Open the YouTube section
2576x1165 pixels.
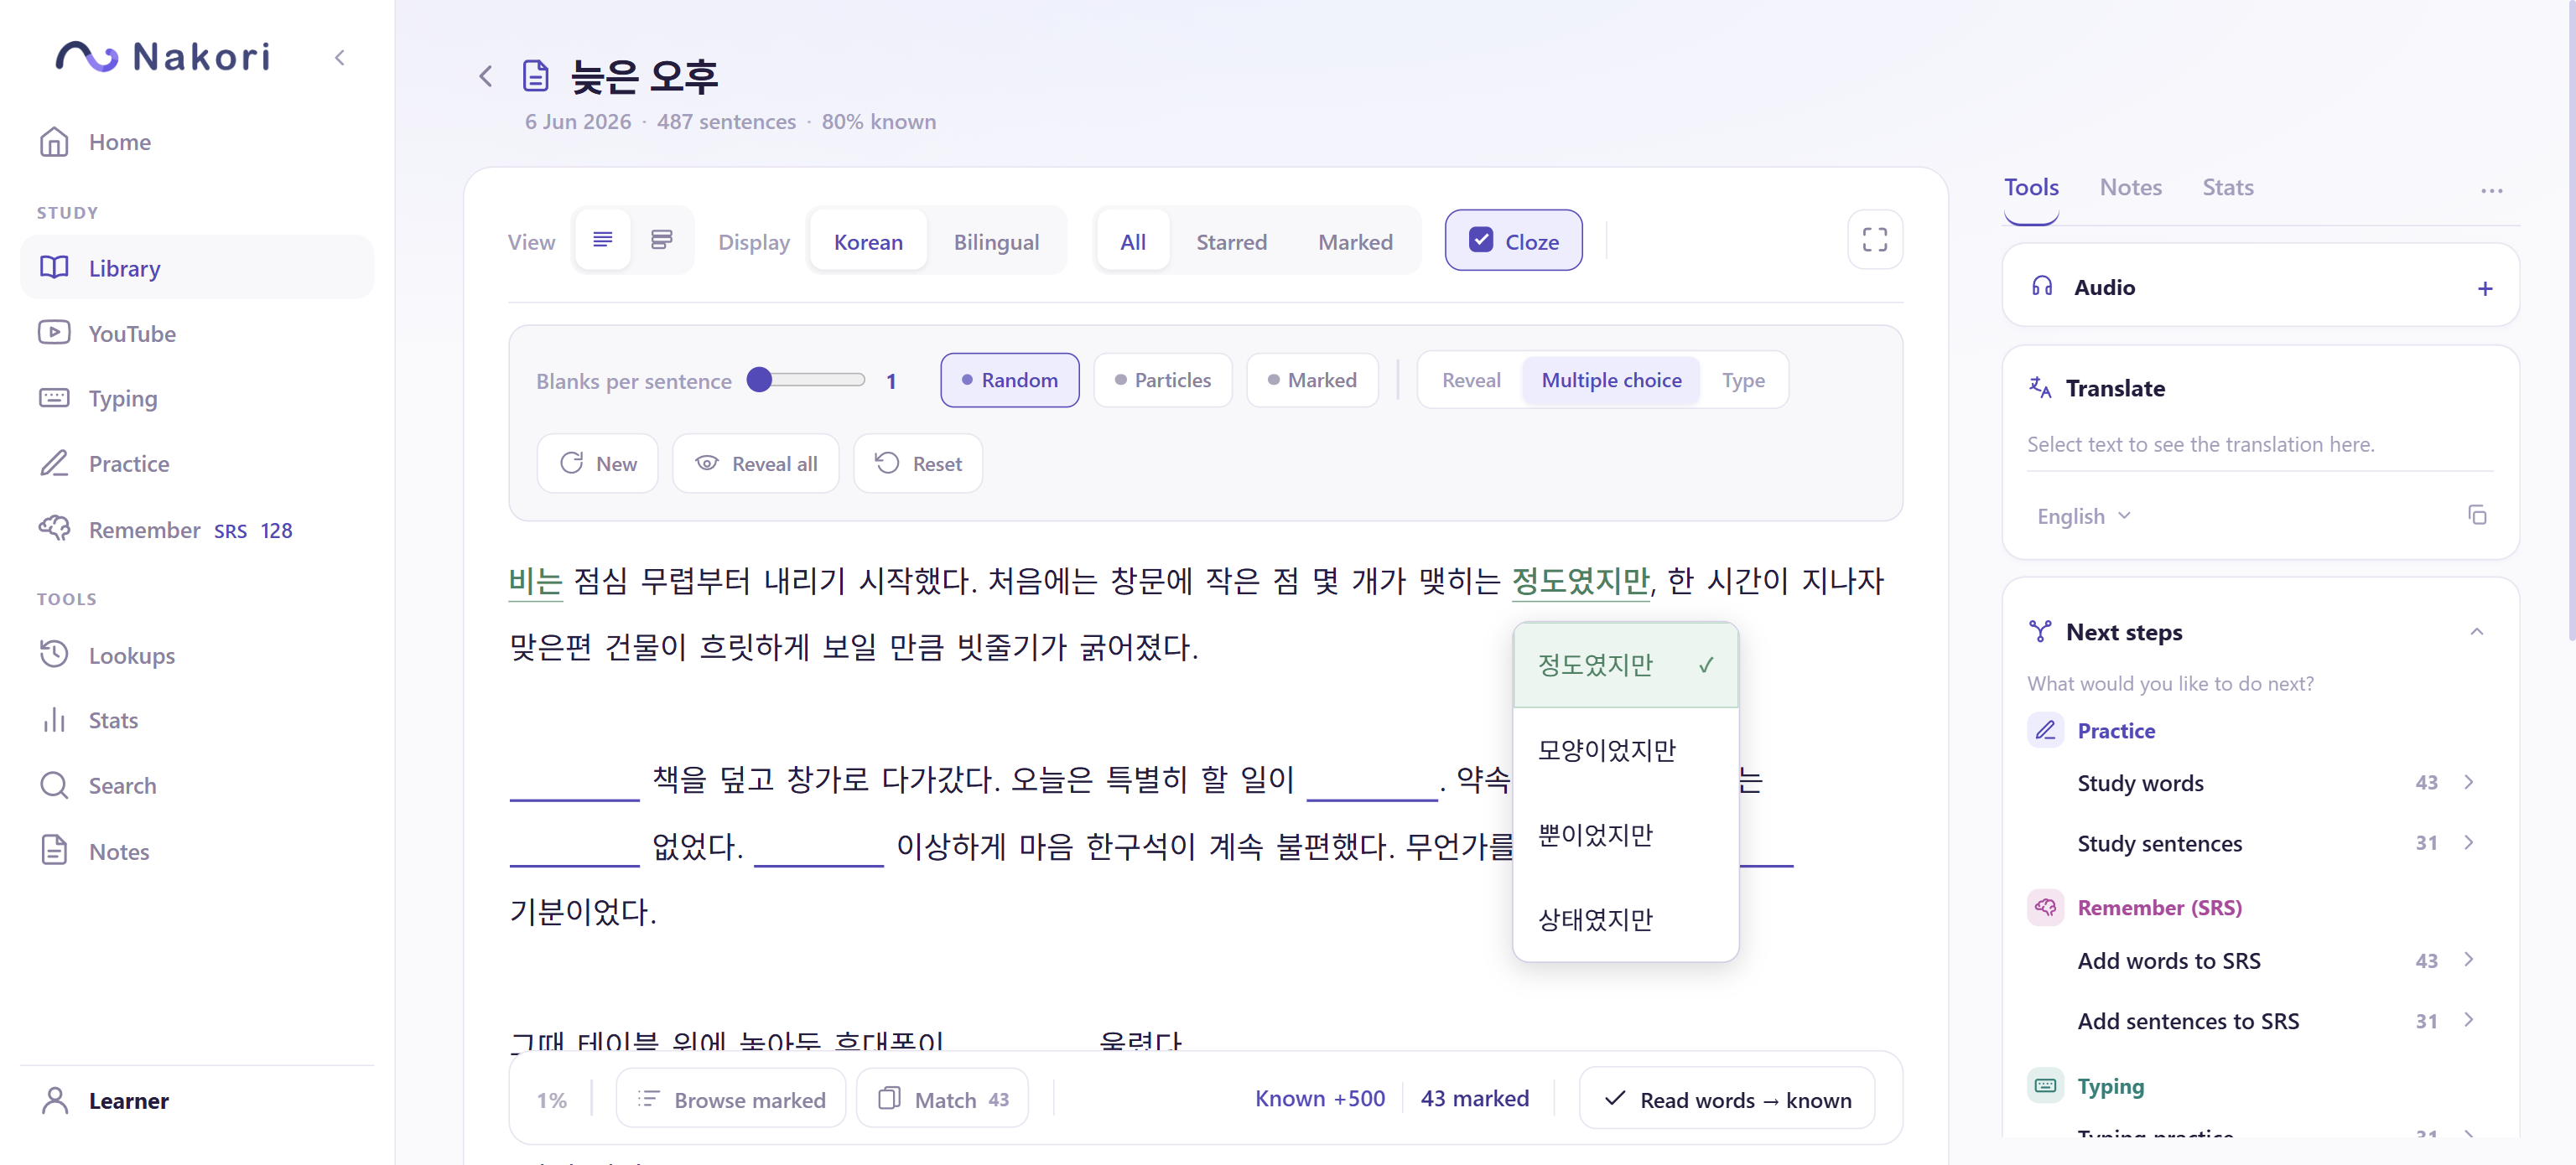click(197, 333)
